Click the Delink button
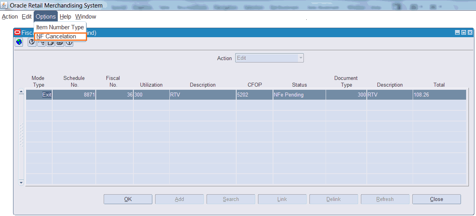476x216 pixels. (334, 199)
